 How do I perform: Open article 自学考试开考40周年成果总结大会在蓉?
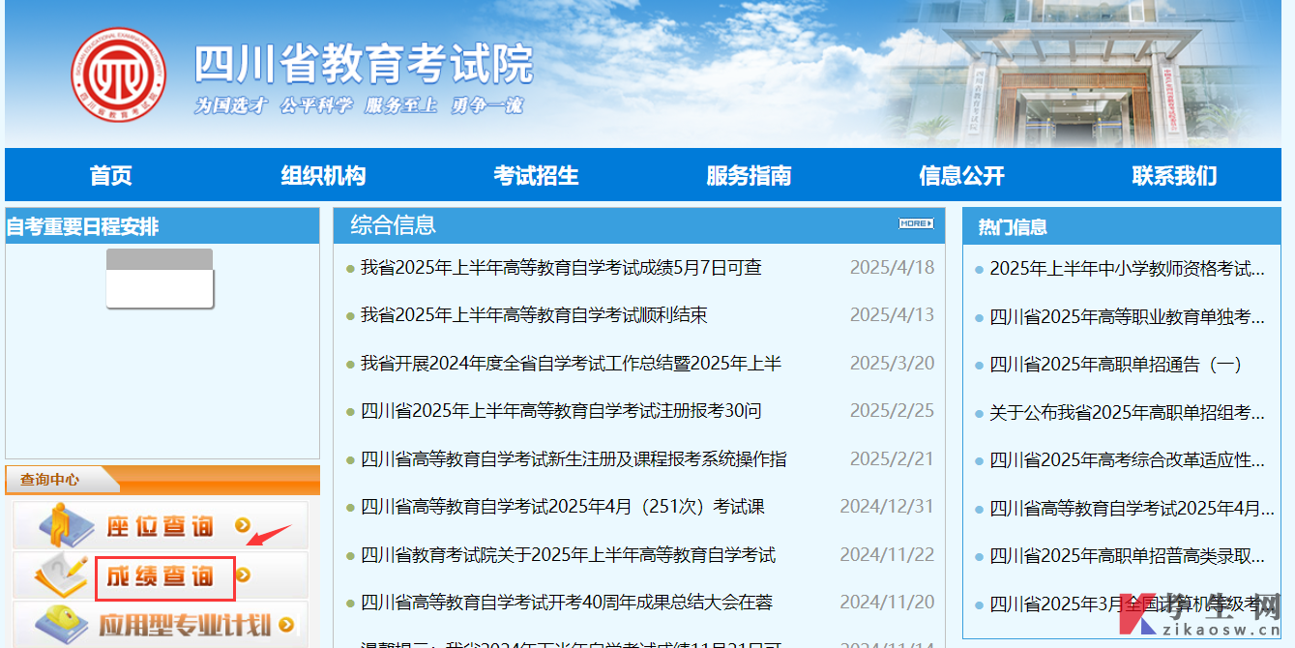[x=567, y=603]
